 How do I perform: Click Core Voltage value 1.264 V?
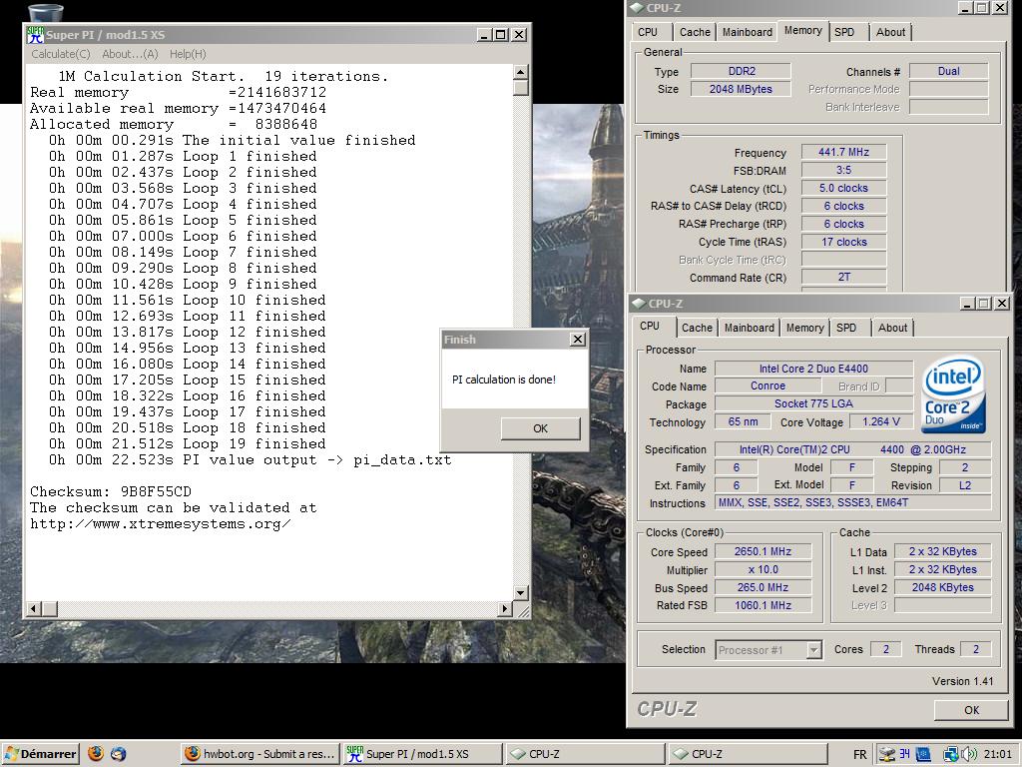[x=880, y=422]
